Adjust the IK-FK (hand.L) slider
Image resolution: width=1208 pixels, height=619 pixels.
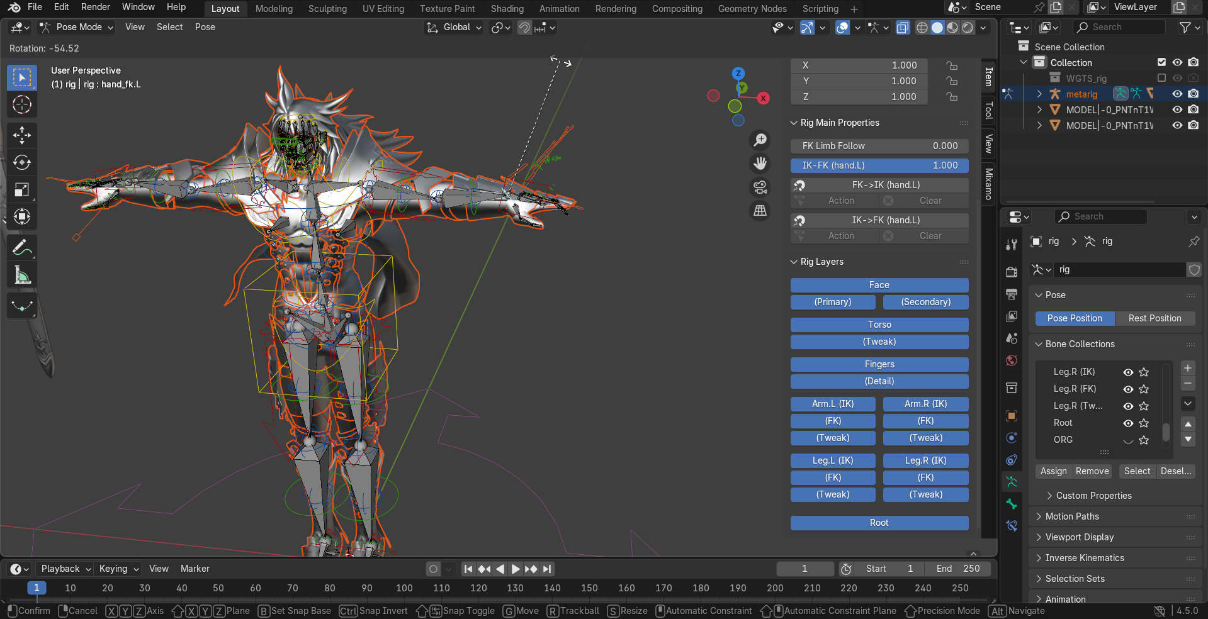[879, 165]
